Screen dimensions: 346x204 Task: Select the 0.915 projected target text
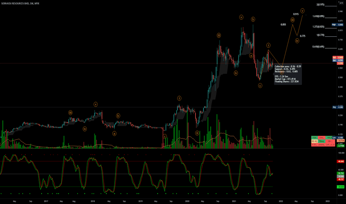pos(296,14)
